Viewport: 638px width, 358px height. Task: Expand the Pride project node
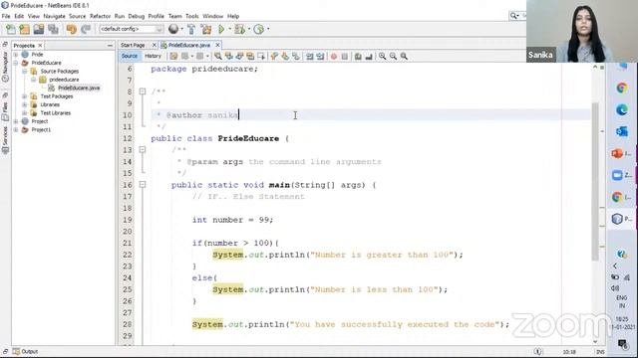[16, 55]
